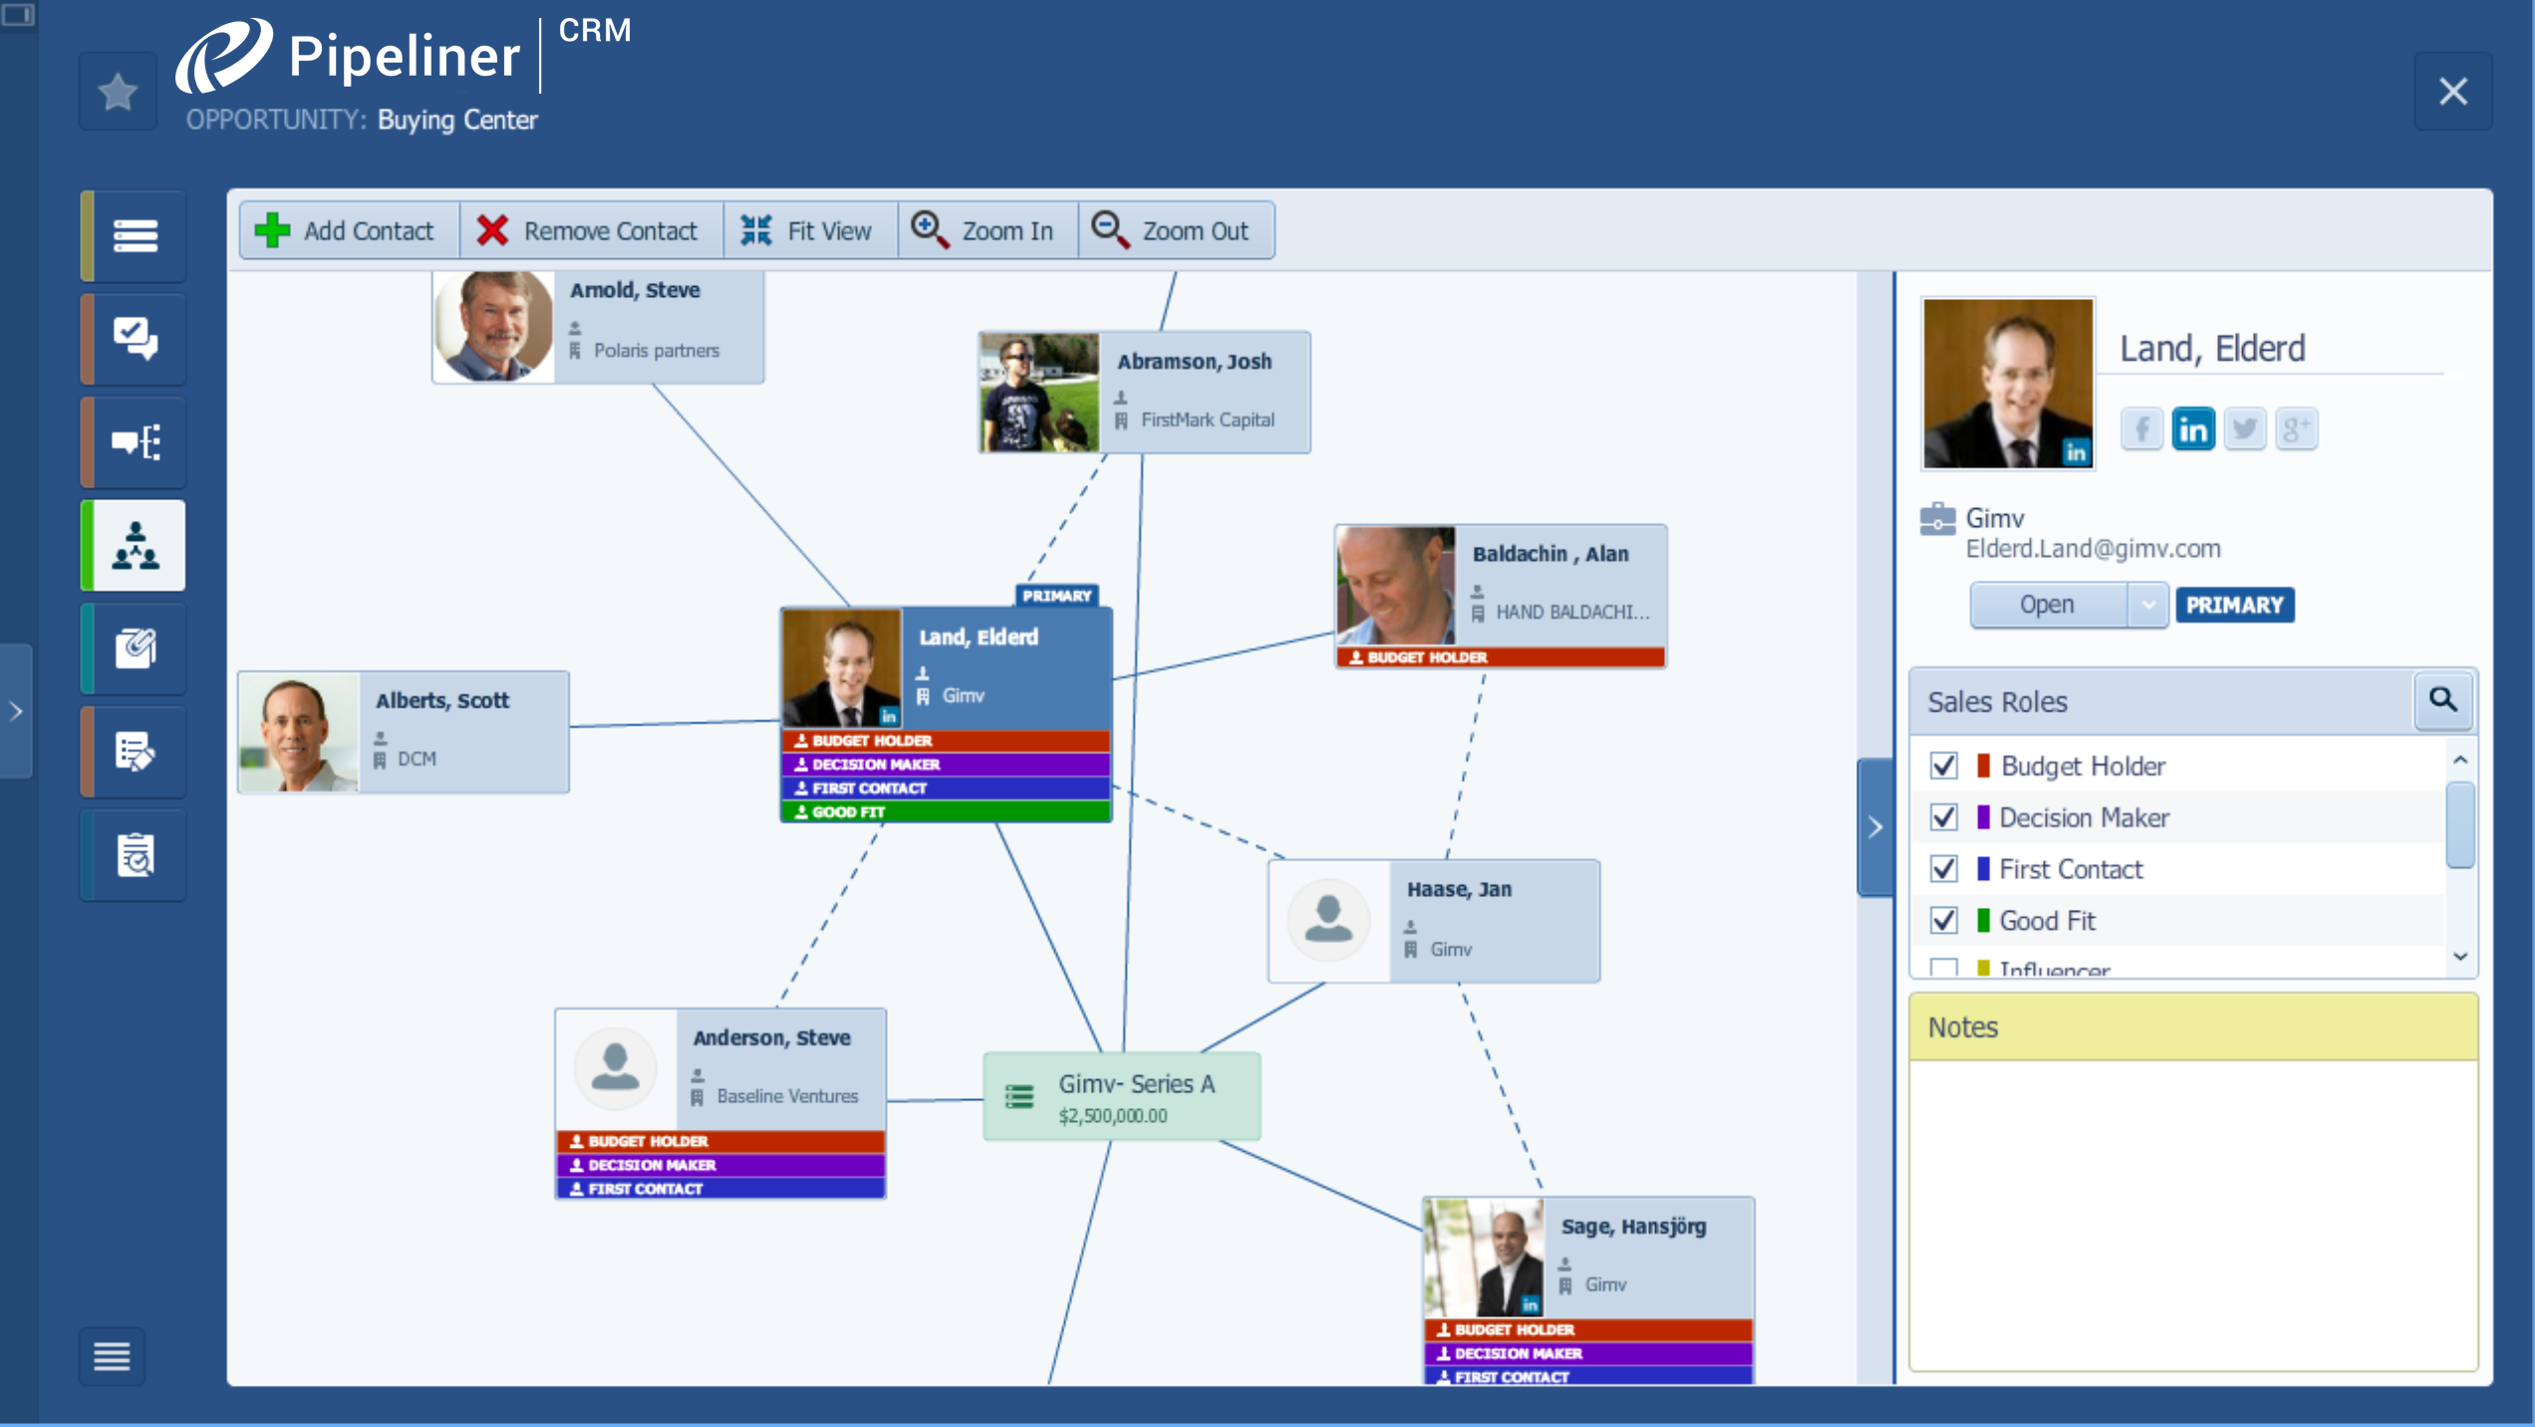Toggle the Decision Maker checkbox in Sales Roles
The width and height of the screenshot is (2535, 1427).
point(1943,816)
